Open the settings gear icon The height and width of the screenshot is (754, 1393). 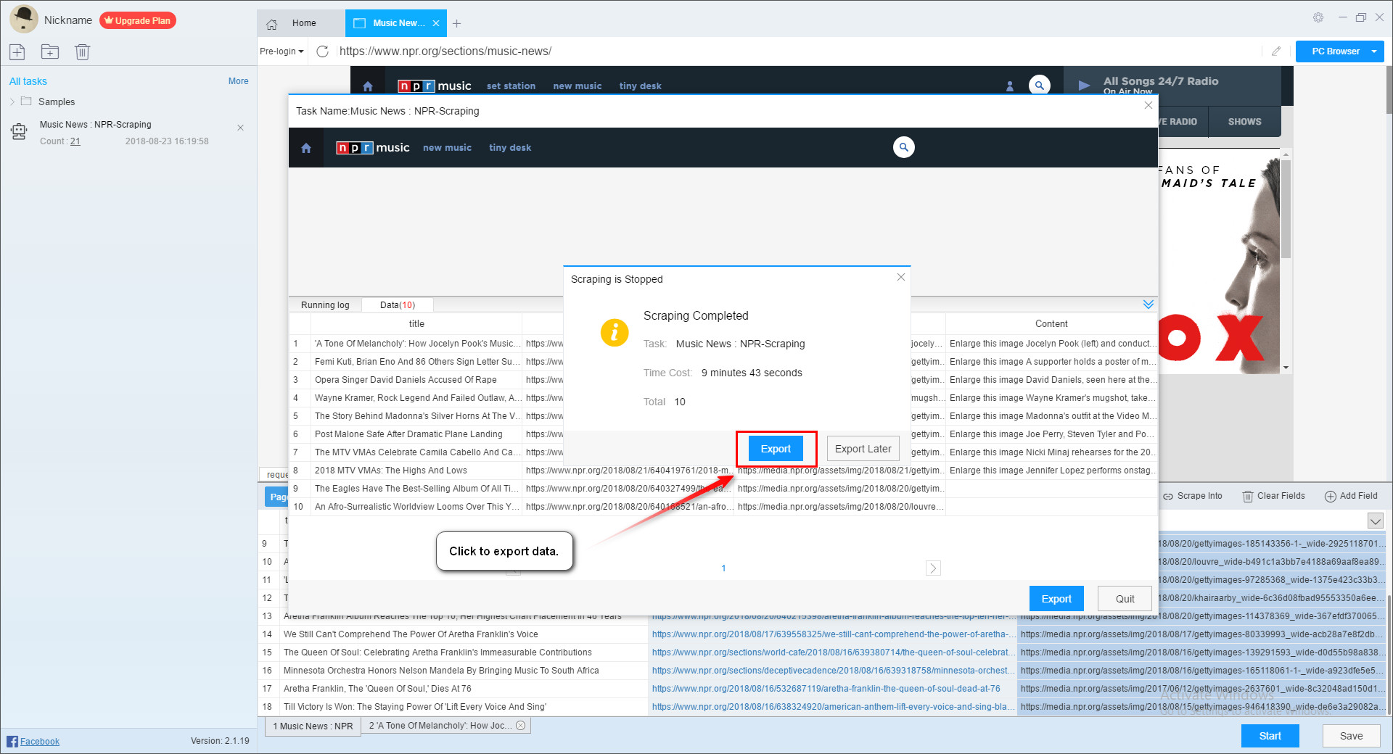[x=1318, y=17]
